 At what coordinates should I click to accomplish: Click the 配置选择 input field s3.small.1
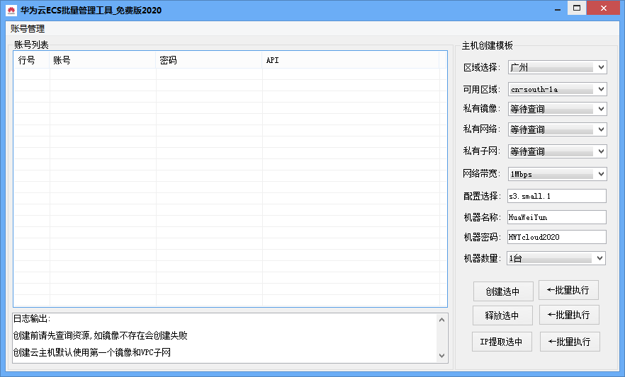tap(557, 196)
